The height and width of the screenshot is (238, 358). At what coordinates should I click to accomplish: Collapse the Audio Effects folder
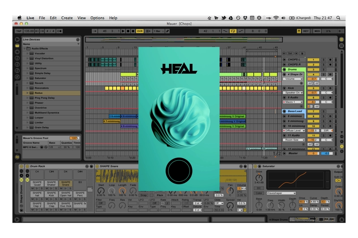(25, 49)
